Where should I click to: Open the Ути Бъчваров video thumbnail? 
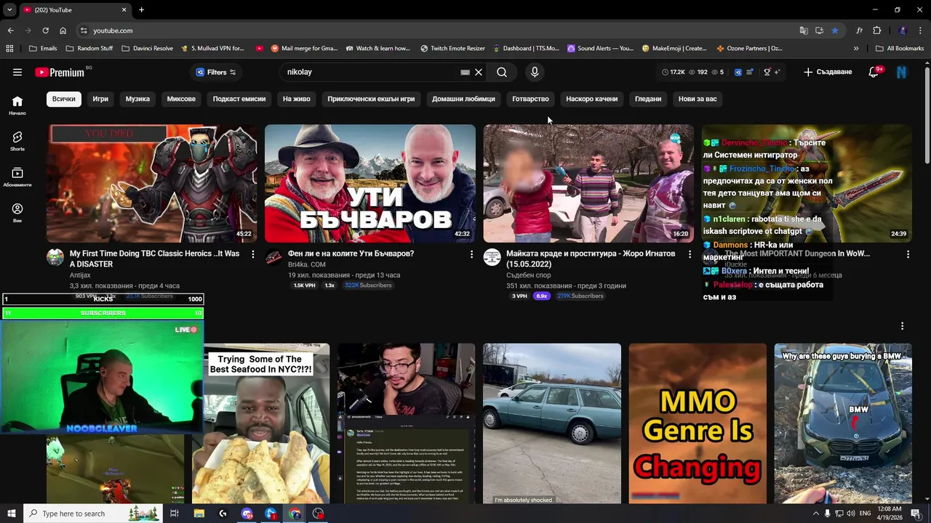pos(369,183)
